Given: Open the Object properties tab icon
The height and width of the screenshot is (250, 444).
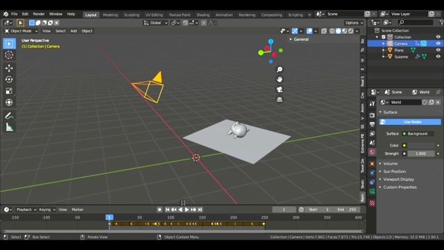Looking at the screenshot, I should pyautogui.click(x=372, y=164).
